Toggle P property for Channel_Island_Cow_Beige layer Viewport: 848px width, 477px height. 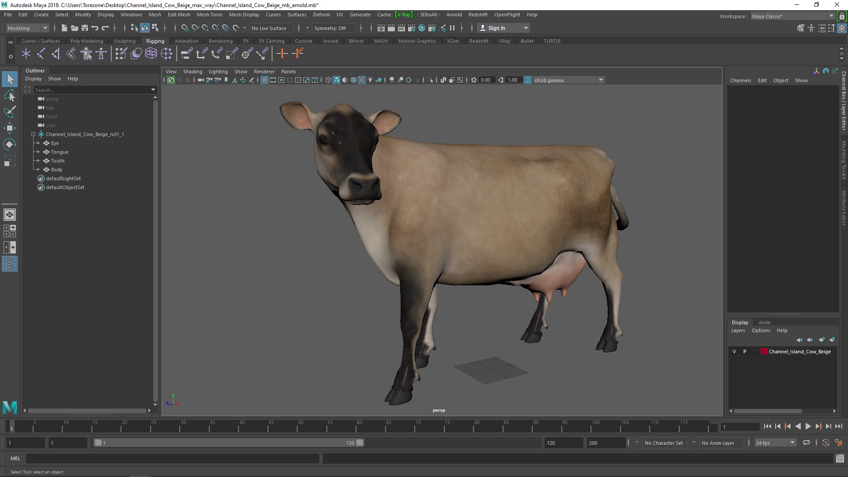(x=744, y=351)
